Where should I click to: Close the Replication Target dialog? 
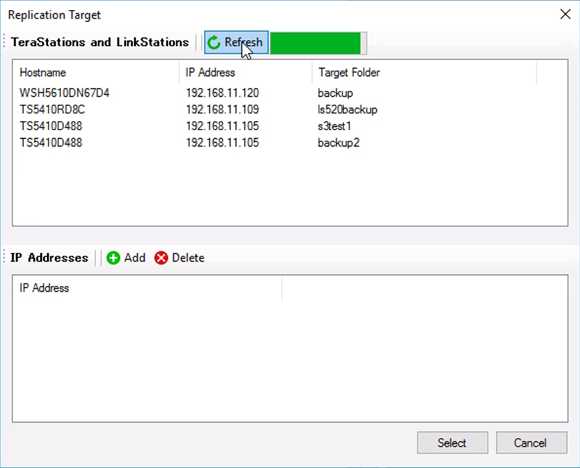click(x=565, y=14)
